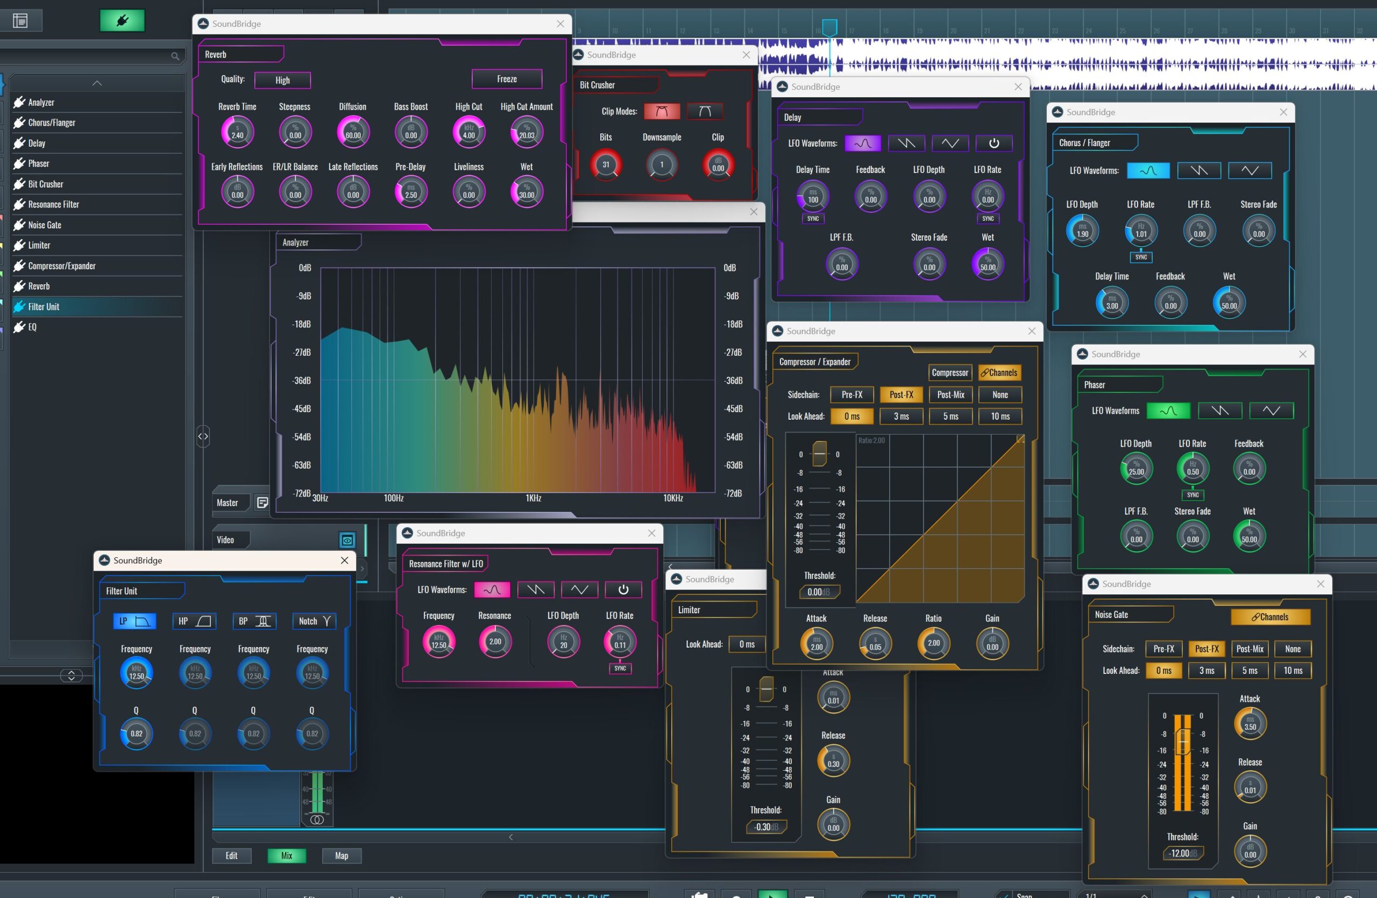Toggle Channels link in Noise Gate
This screenshot has height=898, width=1377.
1270,617
